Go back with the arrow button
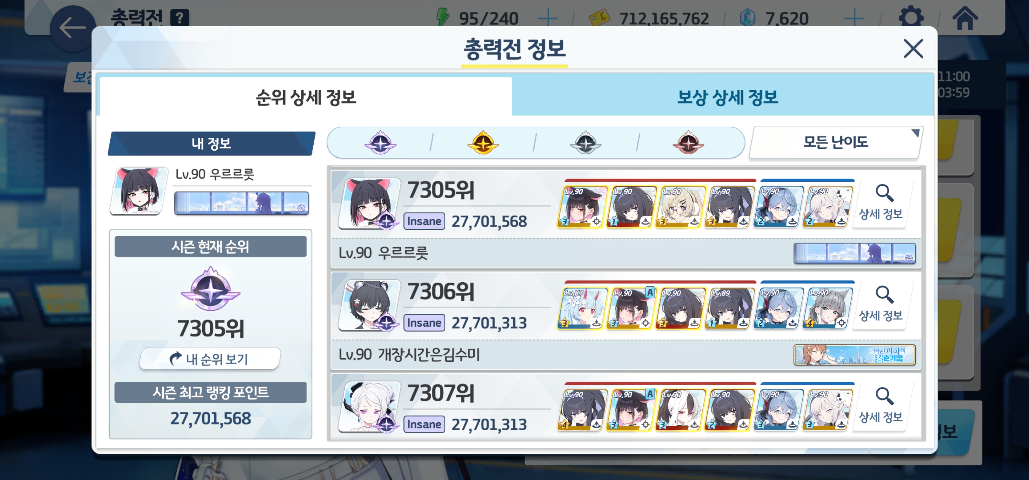The width and height of the screenshot is (1029, 480). (x=73, y=28)
